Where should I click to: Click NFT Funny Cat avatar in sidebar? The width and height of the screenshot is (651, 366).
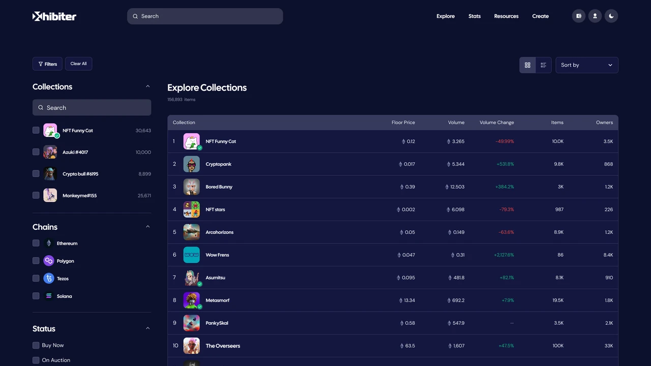pyautogui.click(x=50, y=130)
